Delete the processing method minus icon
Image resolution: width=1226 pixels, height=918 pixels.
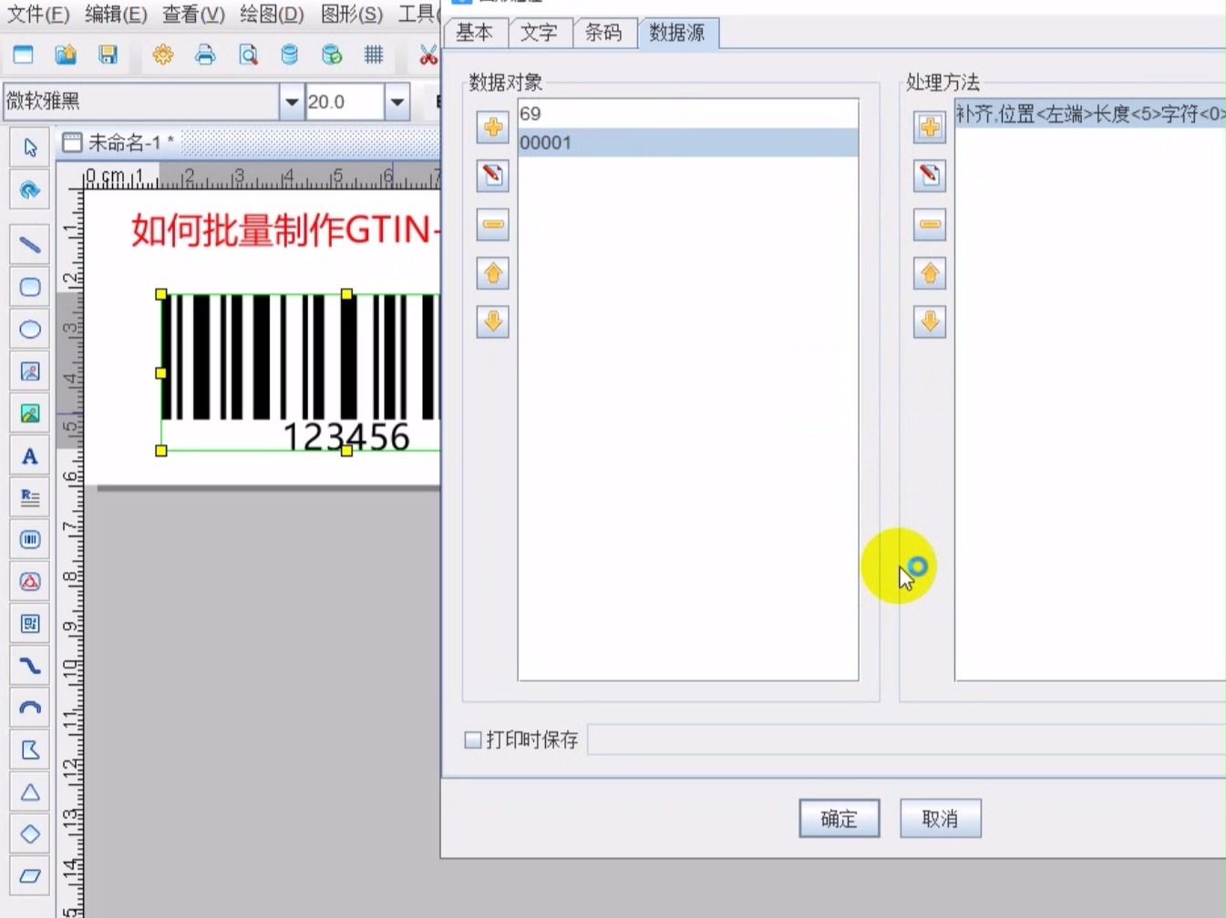tap(930, 224)
